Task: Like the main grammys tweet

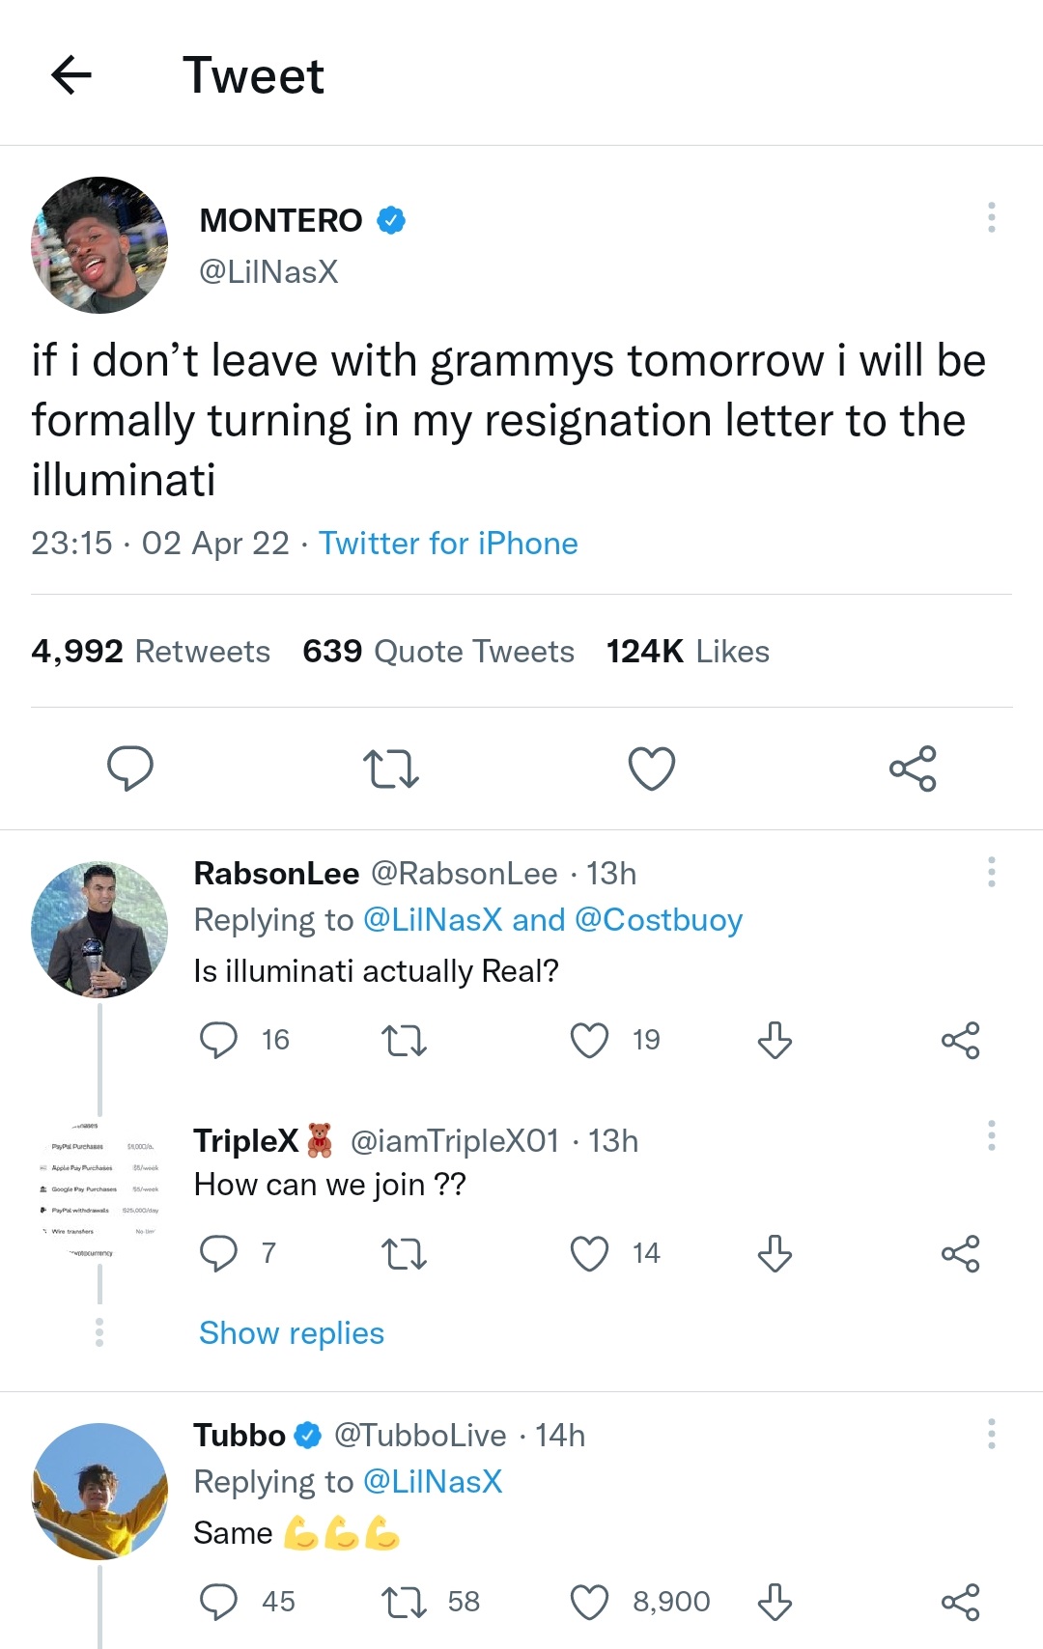Action: [652, 769]
